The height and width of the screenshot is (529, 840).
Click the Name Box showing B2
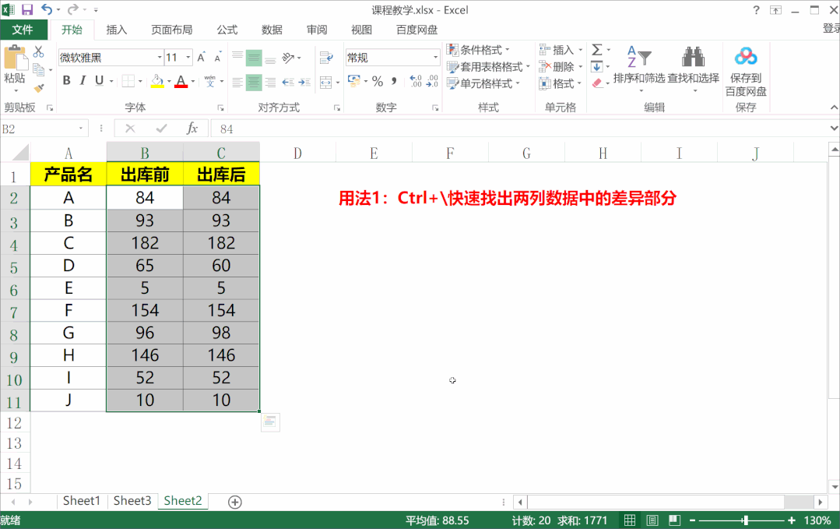coord(43,129)
